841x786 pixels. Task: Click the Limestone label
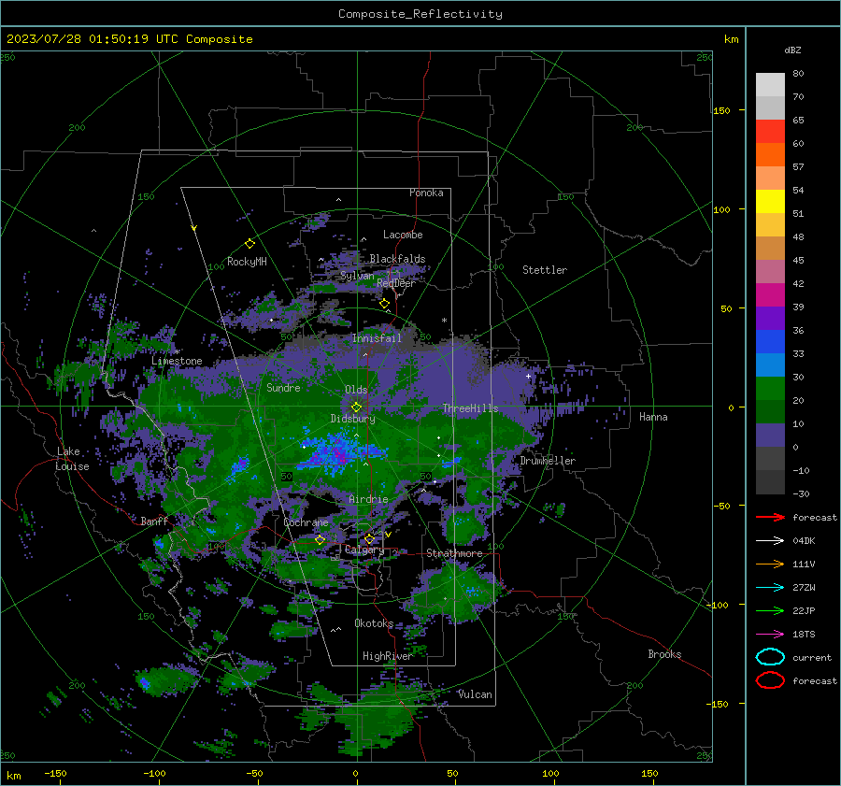pos(177,361)
